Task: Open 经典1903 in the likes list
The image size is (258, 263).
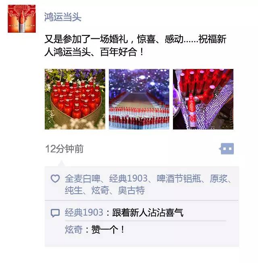Action: (128, 178)
